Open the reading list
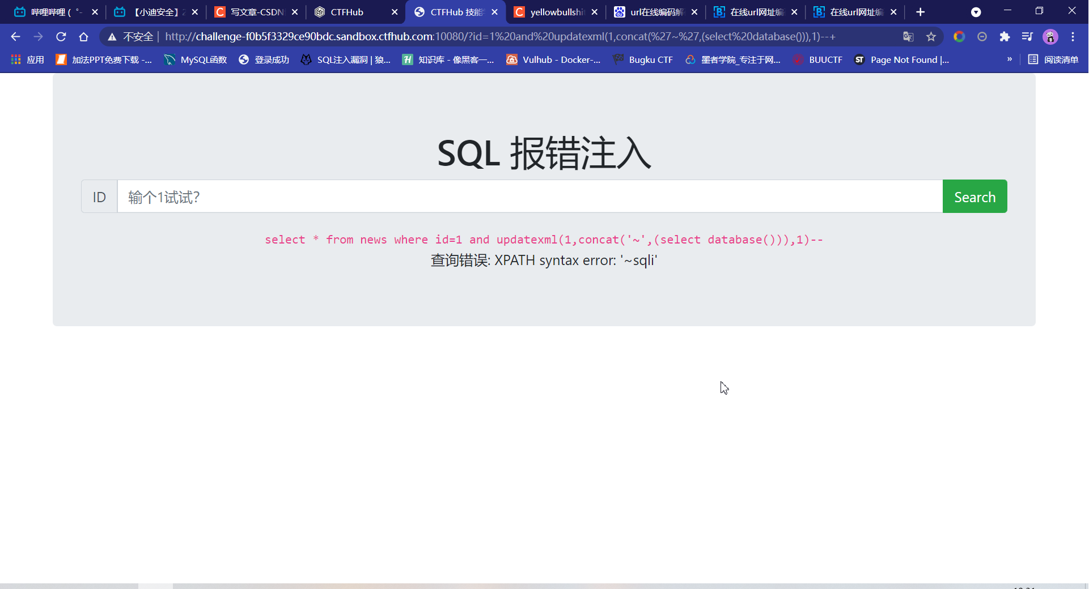1089x589 pixels. pyautogui.click(x=1053, y=59)
